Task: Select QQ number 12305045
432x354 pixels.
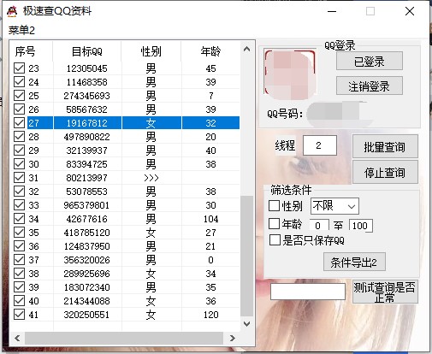Action: click(86, 68)
